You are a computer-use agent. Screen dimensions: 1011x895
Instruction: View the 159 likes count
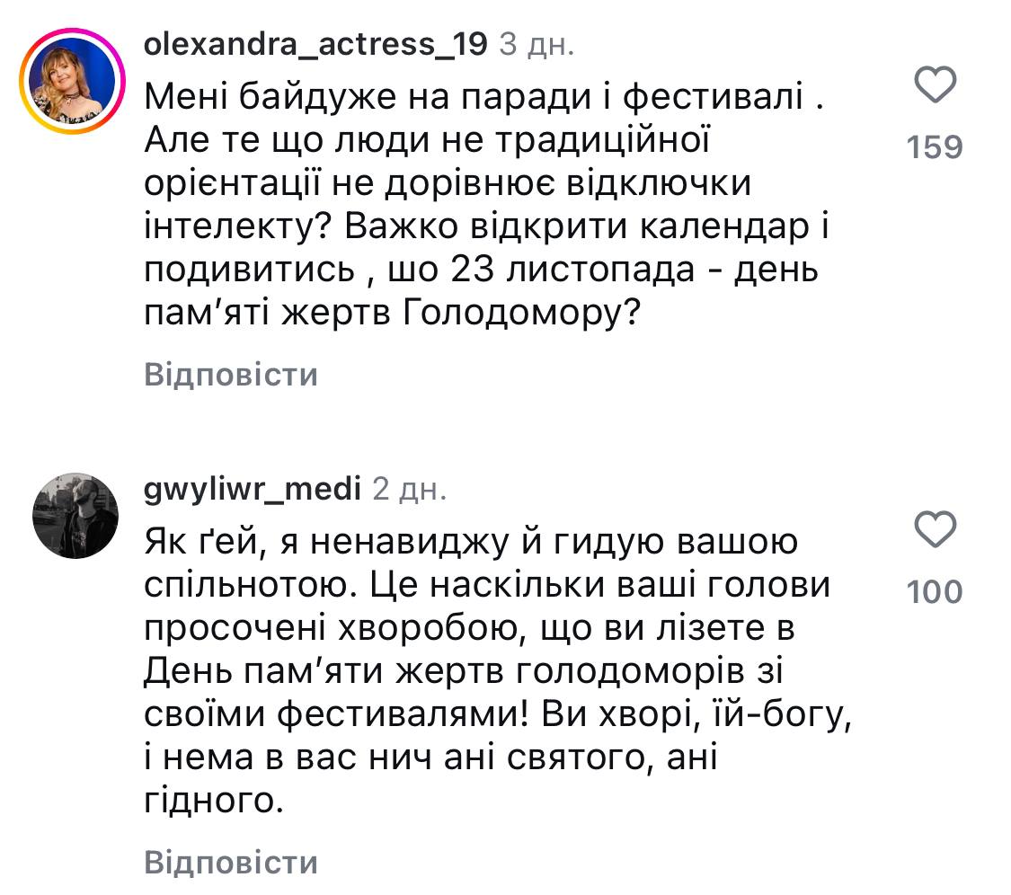[935, 147]
